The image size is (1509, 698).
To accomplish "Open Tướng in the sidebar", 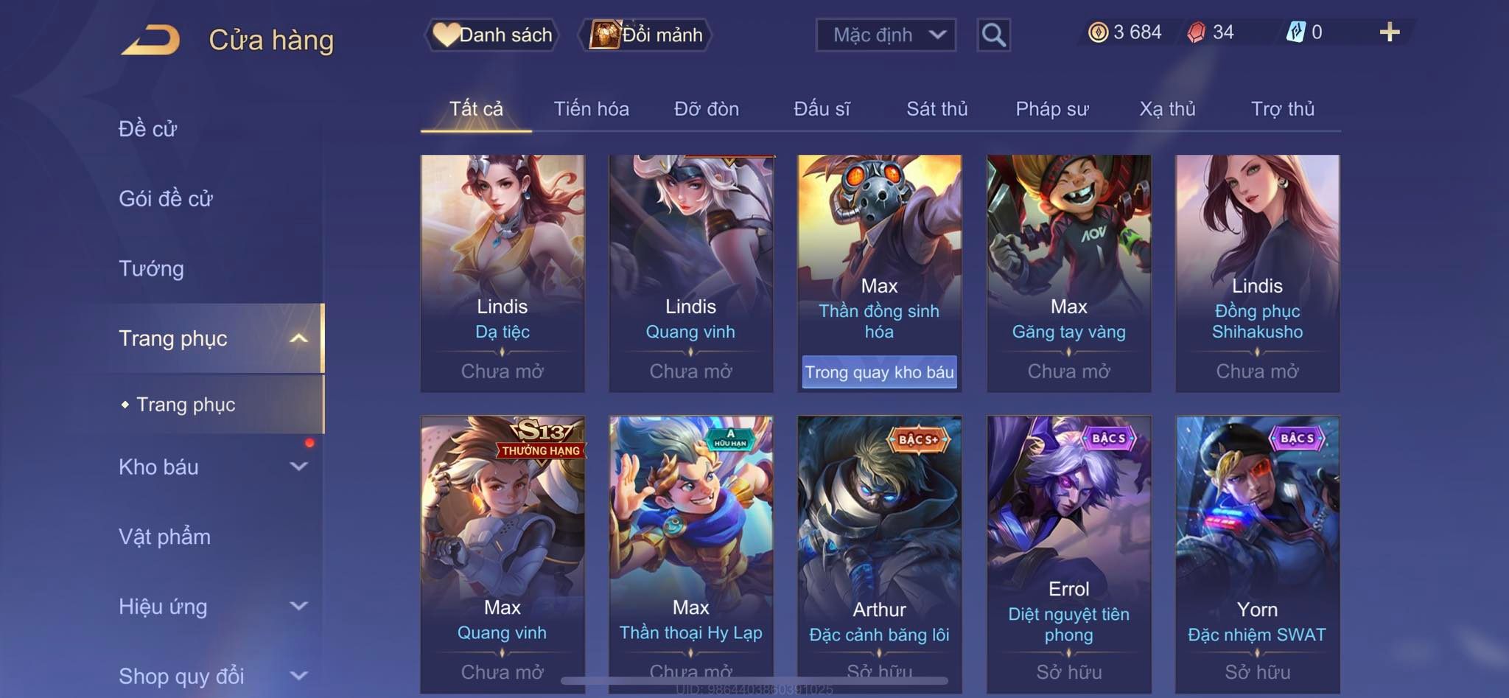I will [x=151, y=268].
